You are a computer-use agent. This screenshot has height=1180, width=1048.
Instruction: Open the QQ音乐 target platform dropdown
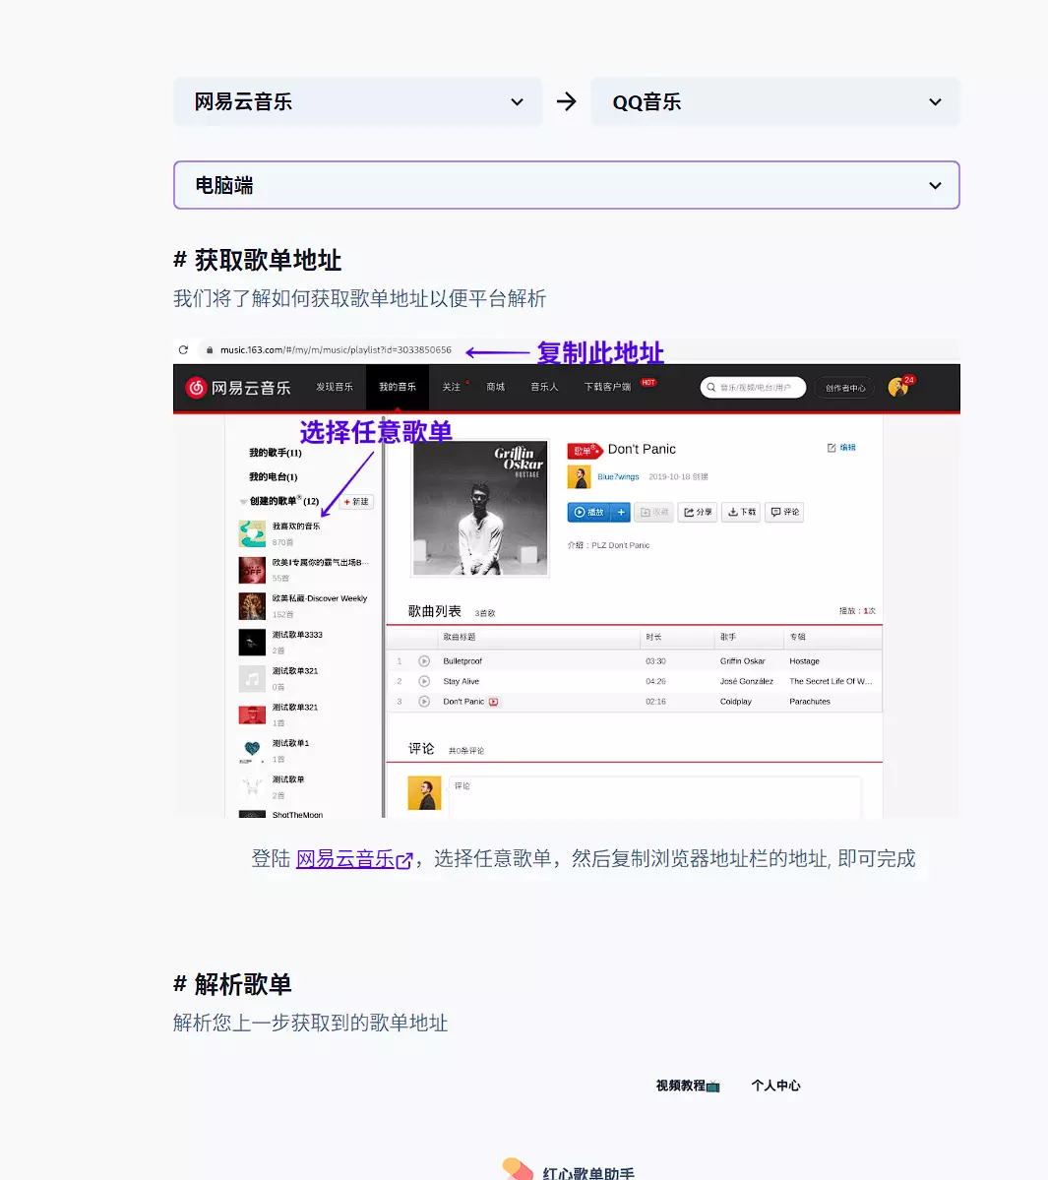click(774, 102)
